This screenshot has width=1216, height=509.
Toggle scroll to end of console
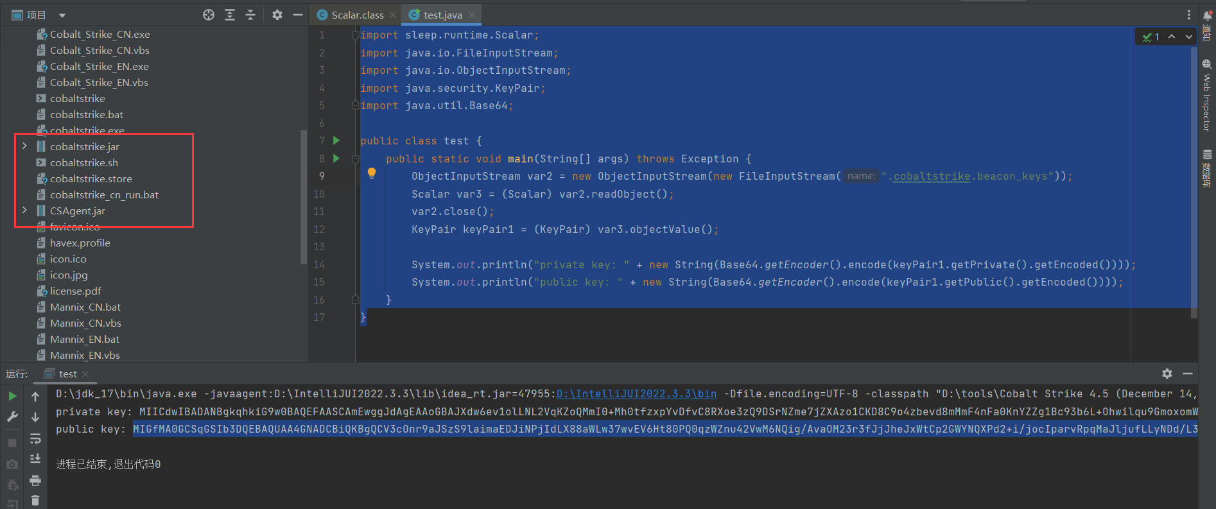click(35, 458)
